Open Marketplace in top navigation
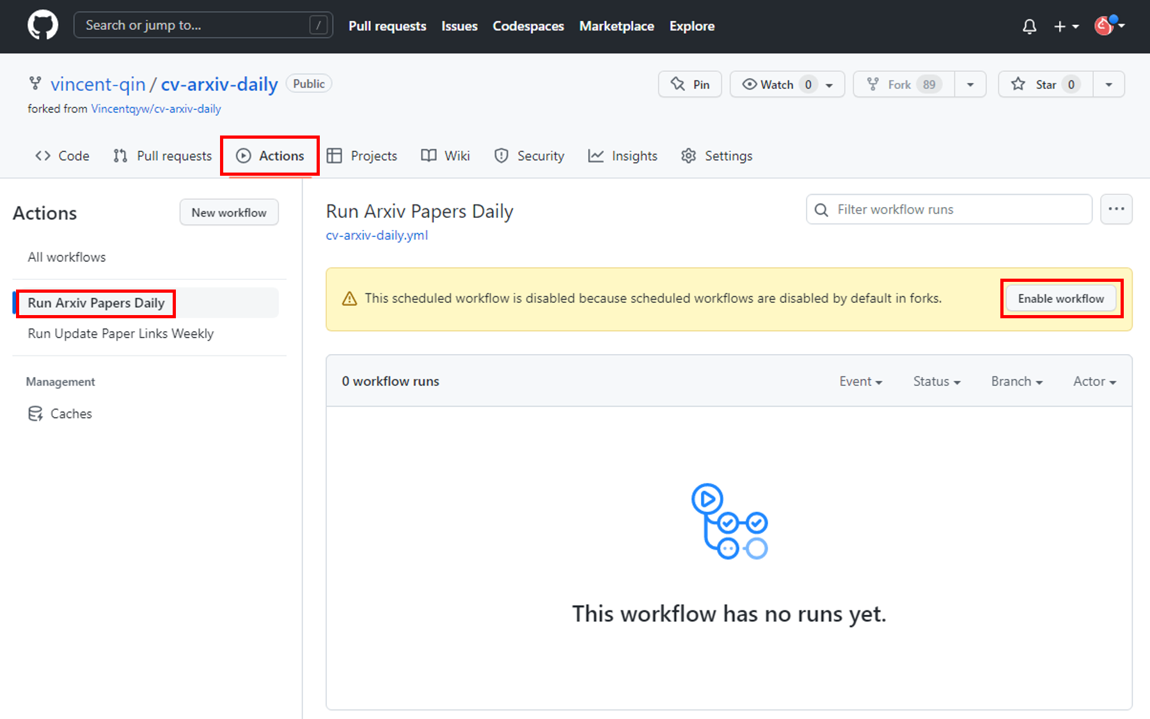1150x719 pixels. click(x=617, y=26)
